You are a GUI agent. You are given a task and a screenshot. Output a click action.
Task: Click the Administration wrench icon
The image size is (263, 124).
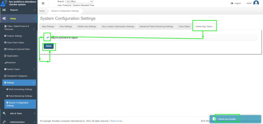4,122
